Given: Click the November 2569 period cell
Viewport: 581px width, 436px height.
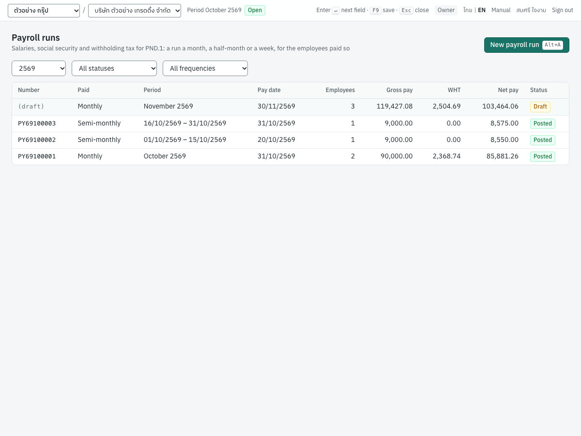Looking at the screenshot, I should click(x=168, y=107).
